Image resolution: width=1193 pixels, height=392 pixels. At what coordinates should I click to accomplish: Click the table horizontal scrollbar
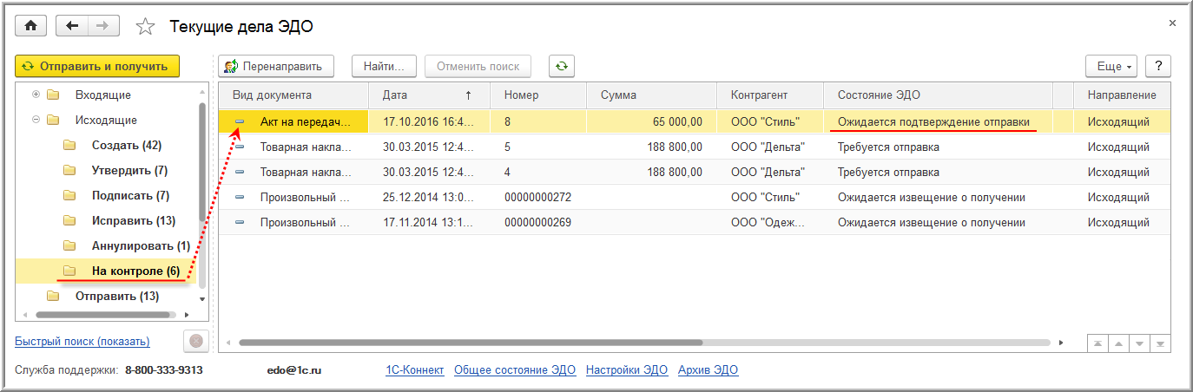tap(469, 343)
